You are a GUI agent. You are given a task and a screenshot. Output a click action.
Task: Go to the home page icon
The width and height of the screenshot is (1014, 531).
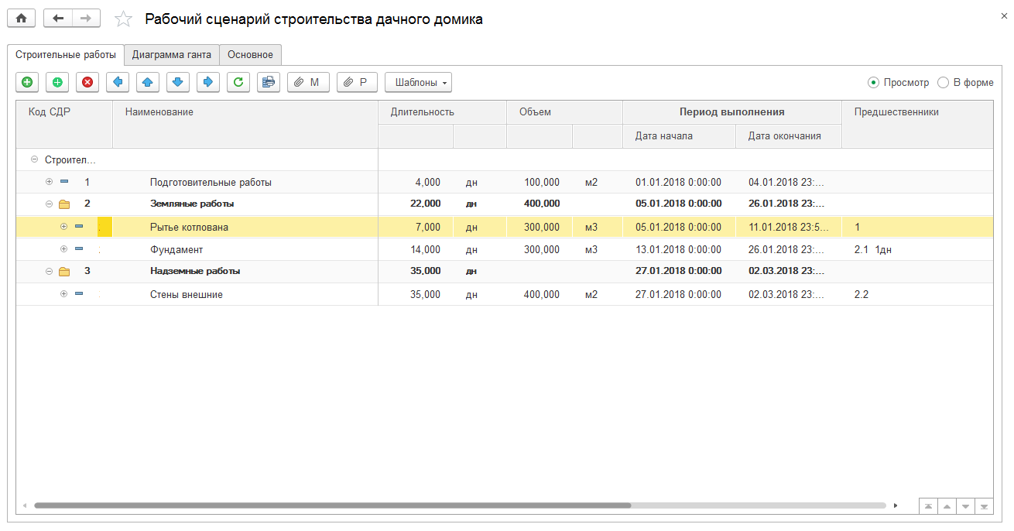(22, 19)
